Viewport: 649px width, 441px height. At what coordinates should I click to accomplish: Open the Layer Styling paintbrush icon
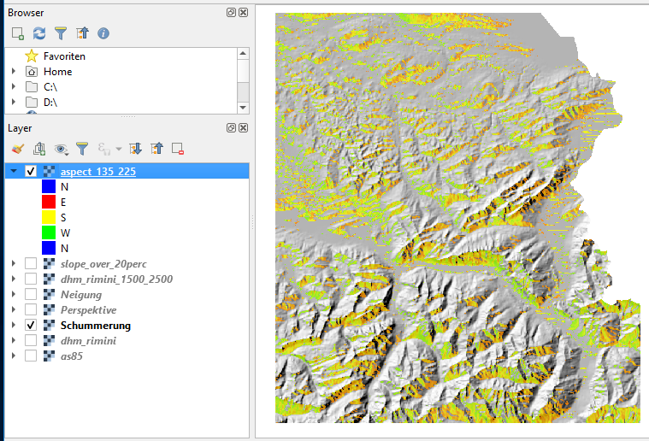tap(17, 149)
